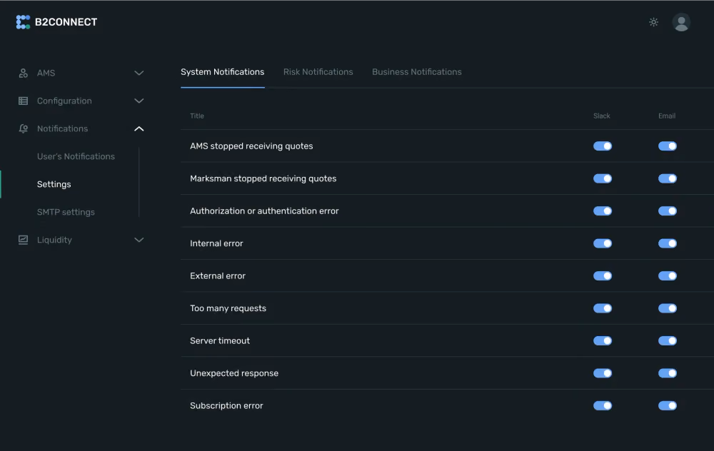Click the B2CONNECT logo icon
Image resolution: width=714 pixels, height=451 pixels.
pos(24,22)
